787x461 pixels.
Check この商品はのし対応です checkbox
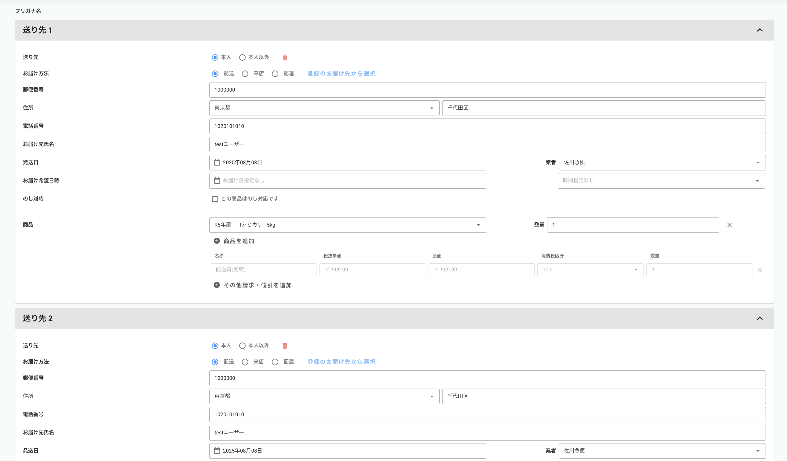pos(215,199)
